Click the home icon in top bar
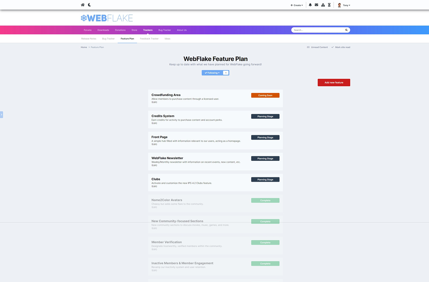 click(83, 5)
